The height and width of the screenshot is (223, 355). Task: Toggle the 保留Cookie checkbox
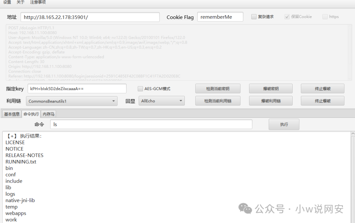(287, 17)
